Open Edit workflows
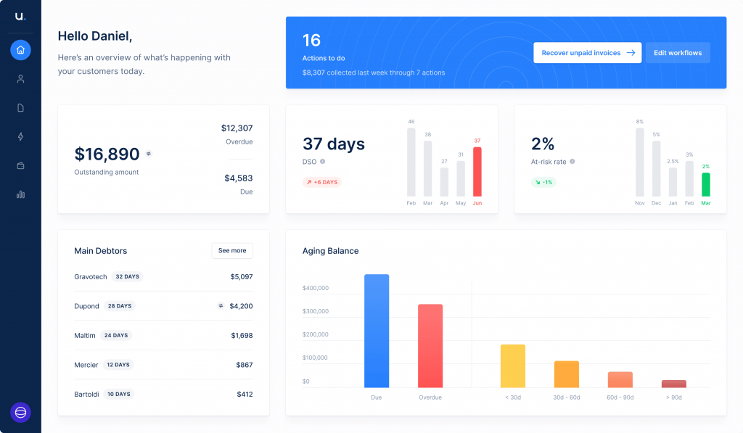This screenshot has height=433, width=743. coord(678,53)
